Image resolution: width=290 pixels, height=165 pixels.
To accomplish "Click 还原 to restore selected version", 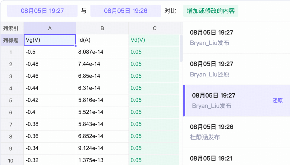I will click(278, 100).
